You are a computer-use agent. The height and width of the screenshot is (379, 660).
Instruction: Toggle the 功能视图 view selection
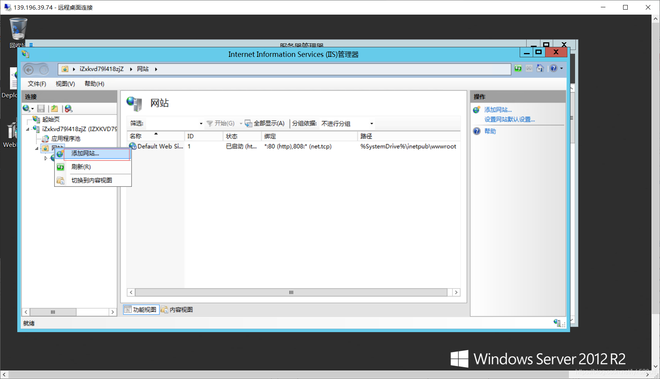(141, 309)
